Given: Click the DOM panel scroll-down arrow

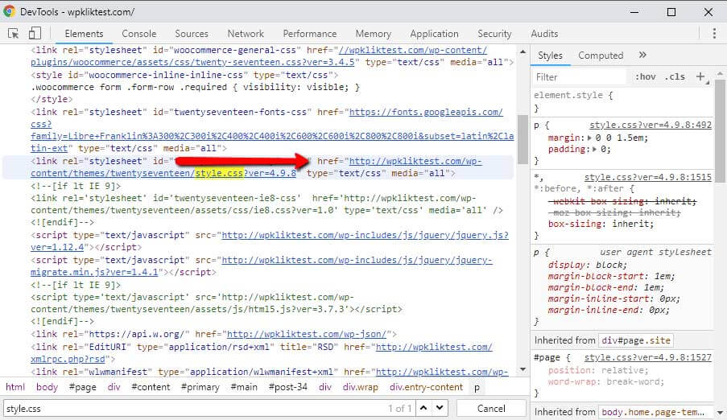Looking at the screenshot, I should coord(523,369).
